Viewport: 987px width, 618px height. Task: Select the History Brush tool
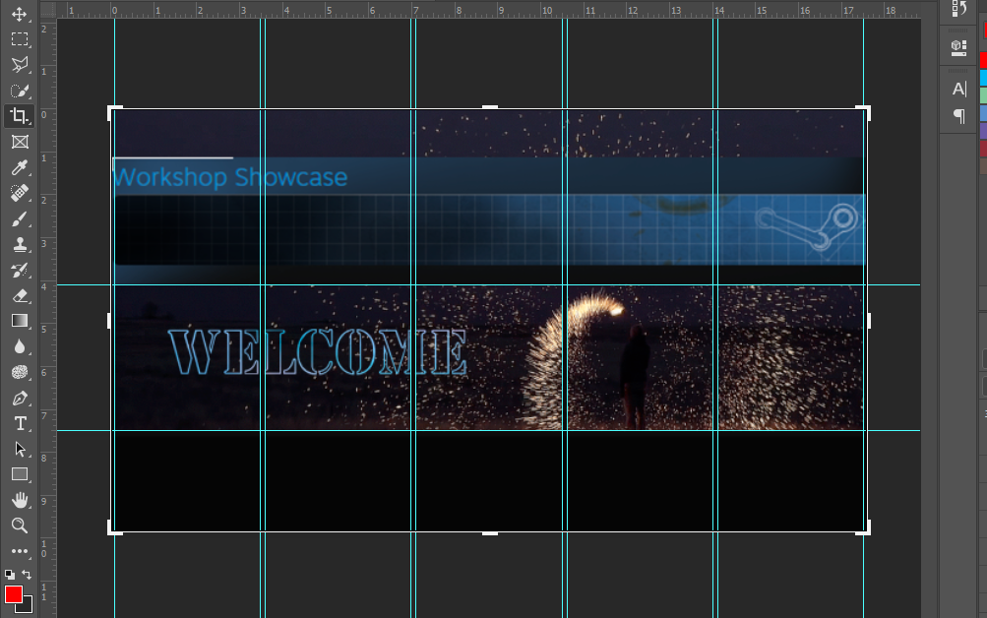20,270
